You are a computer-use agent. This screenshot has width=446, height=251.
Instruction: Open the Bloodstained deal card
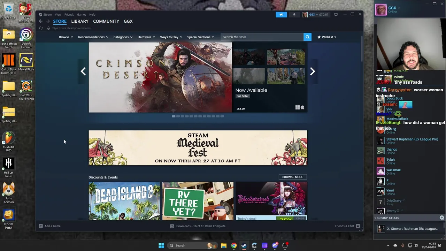coord(271,201)
